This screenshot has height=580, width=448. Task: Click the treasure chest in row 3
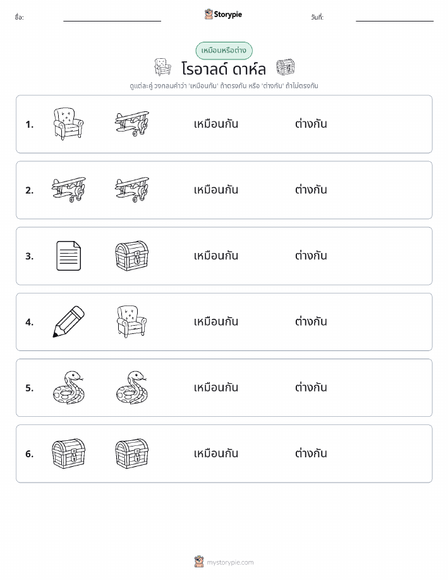click(132, 256)
